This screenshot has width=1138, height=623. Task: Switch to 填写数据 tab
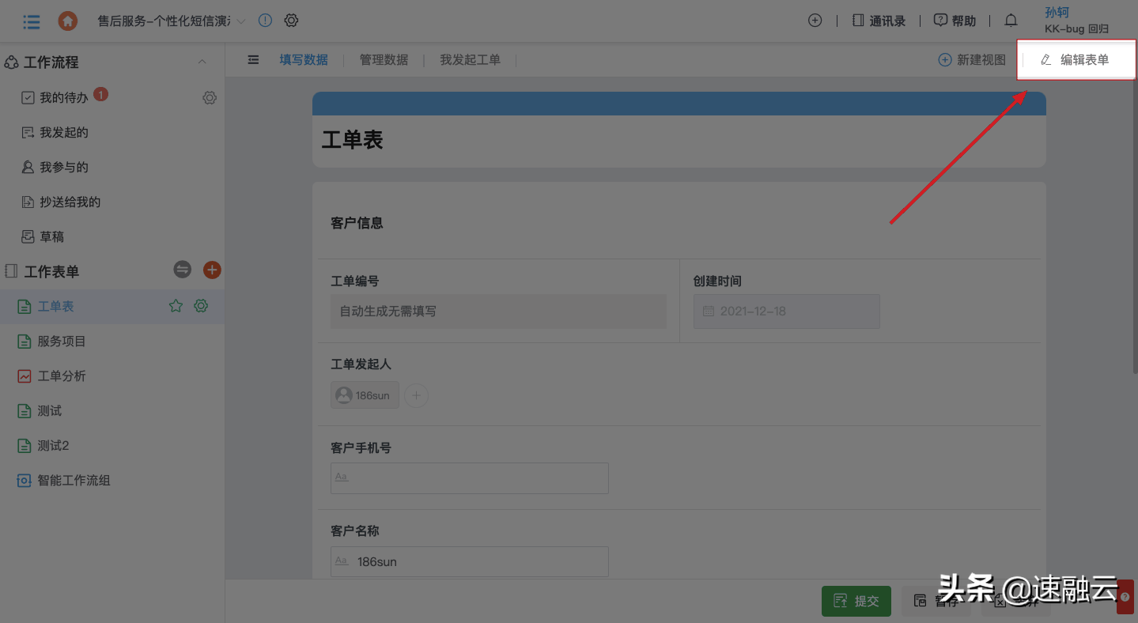tap(304, 59)
